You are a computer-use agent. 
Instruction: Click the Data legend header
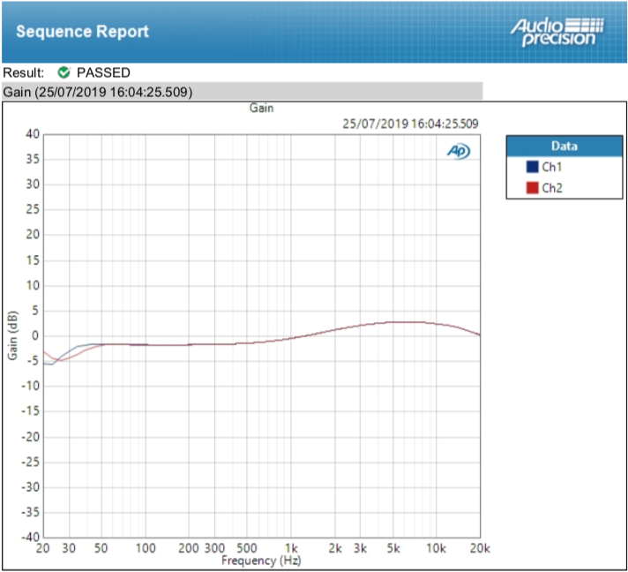pos(564,146)
